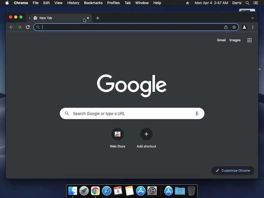The width and height of the screenshot is (264, 198).
Task: Click the date and time in the menu bar
Action: 211,3
